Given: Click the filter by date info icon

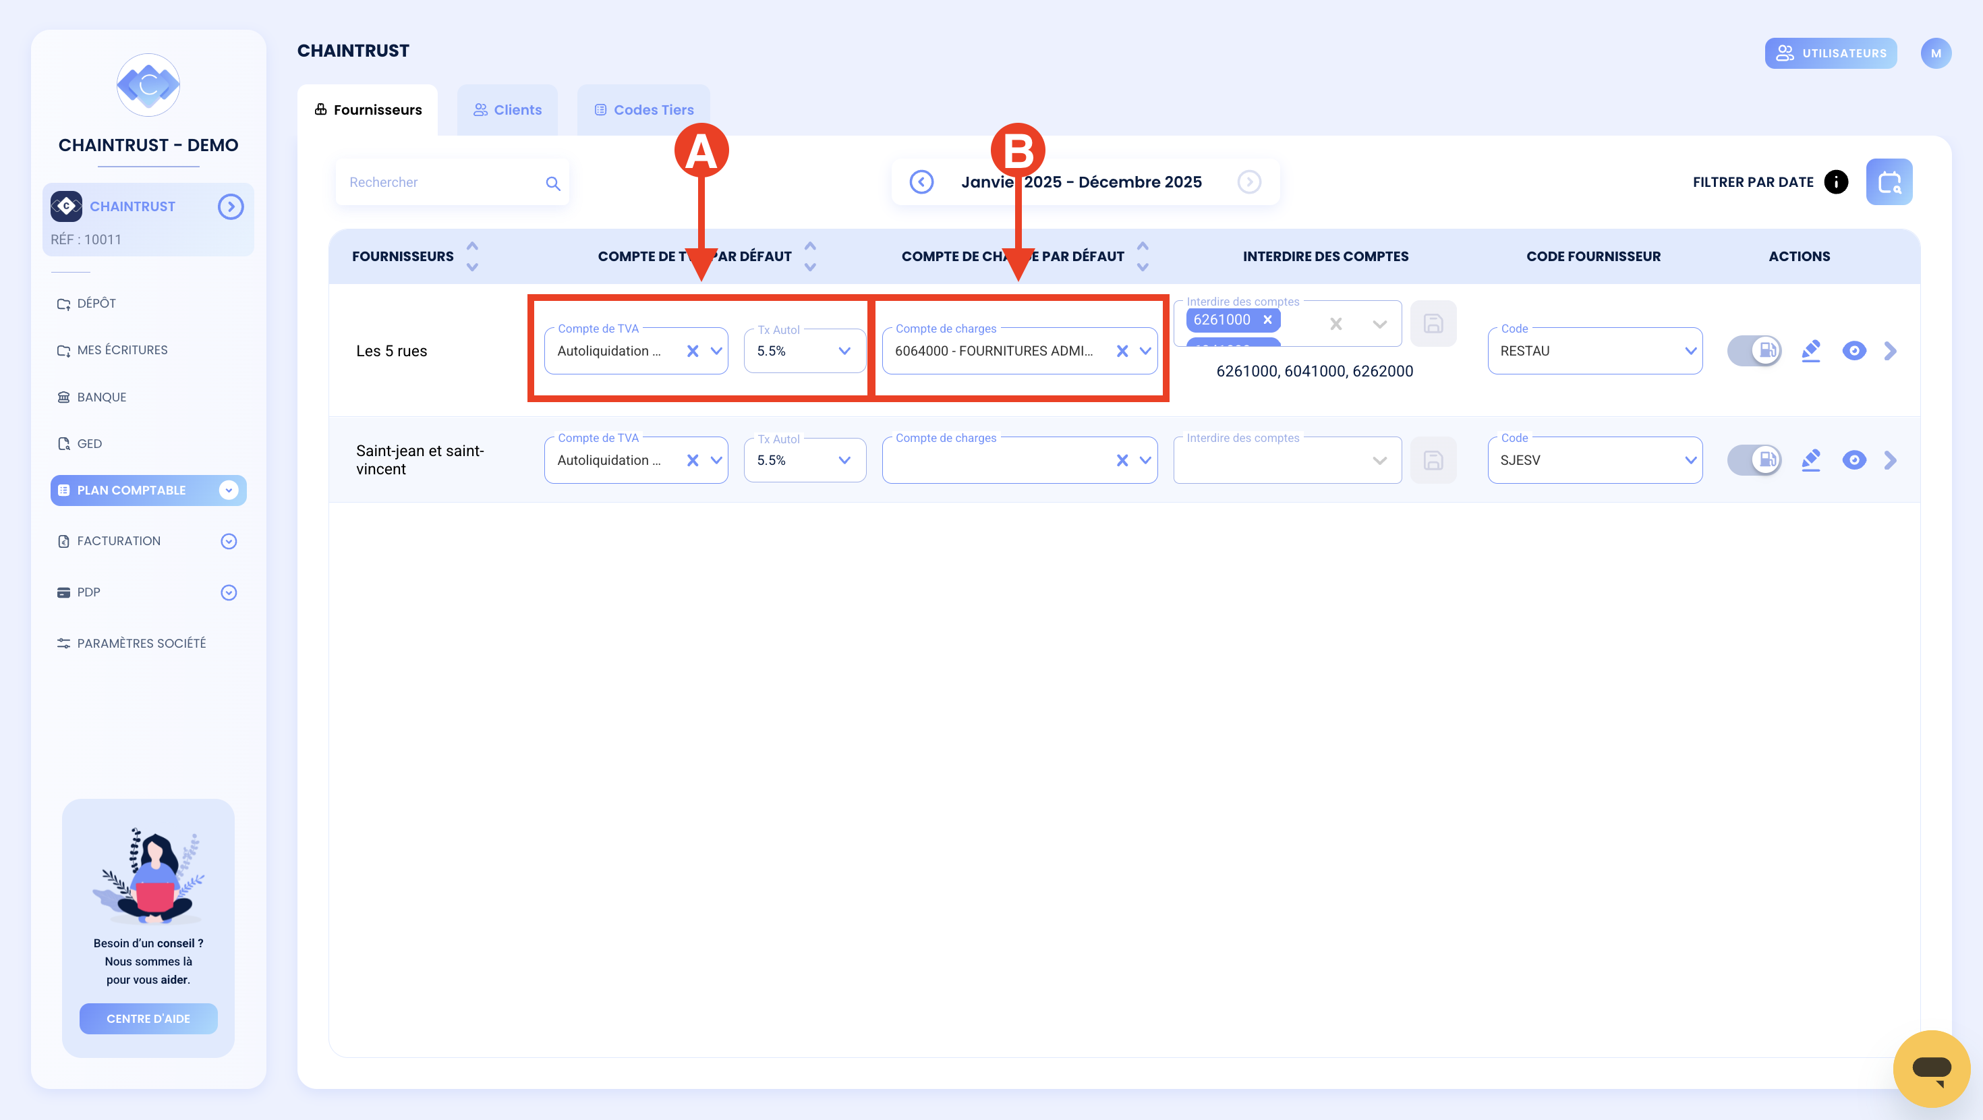Looking at the screenshot, I should coord(1836,181).
